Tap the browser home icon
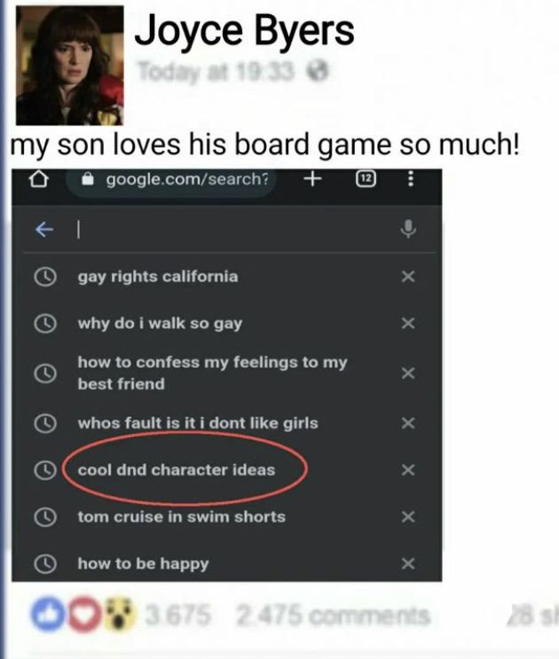This screenshot has width=559, height=659. point(38,179)
